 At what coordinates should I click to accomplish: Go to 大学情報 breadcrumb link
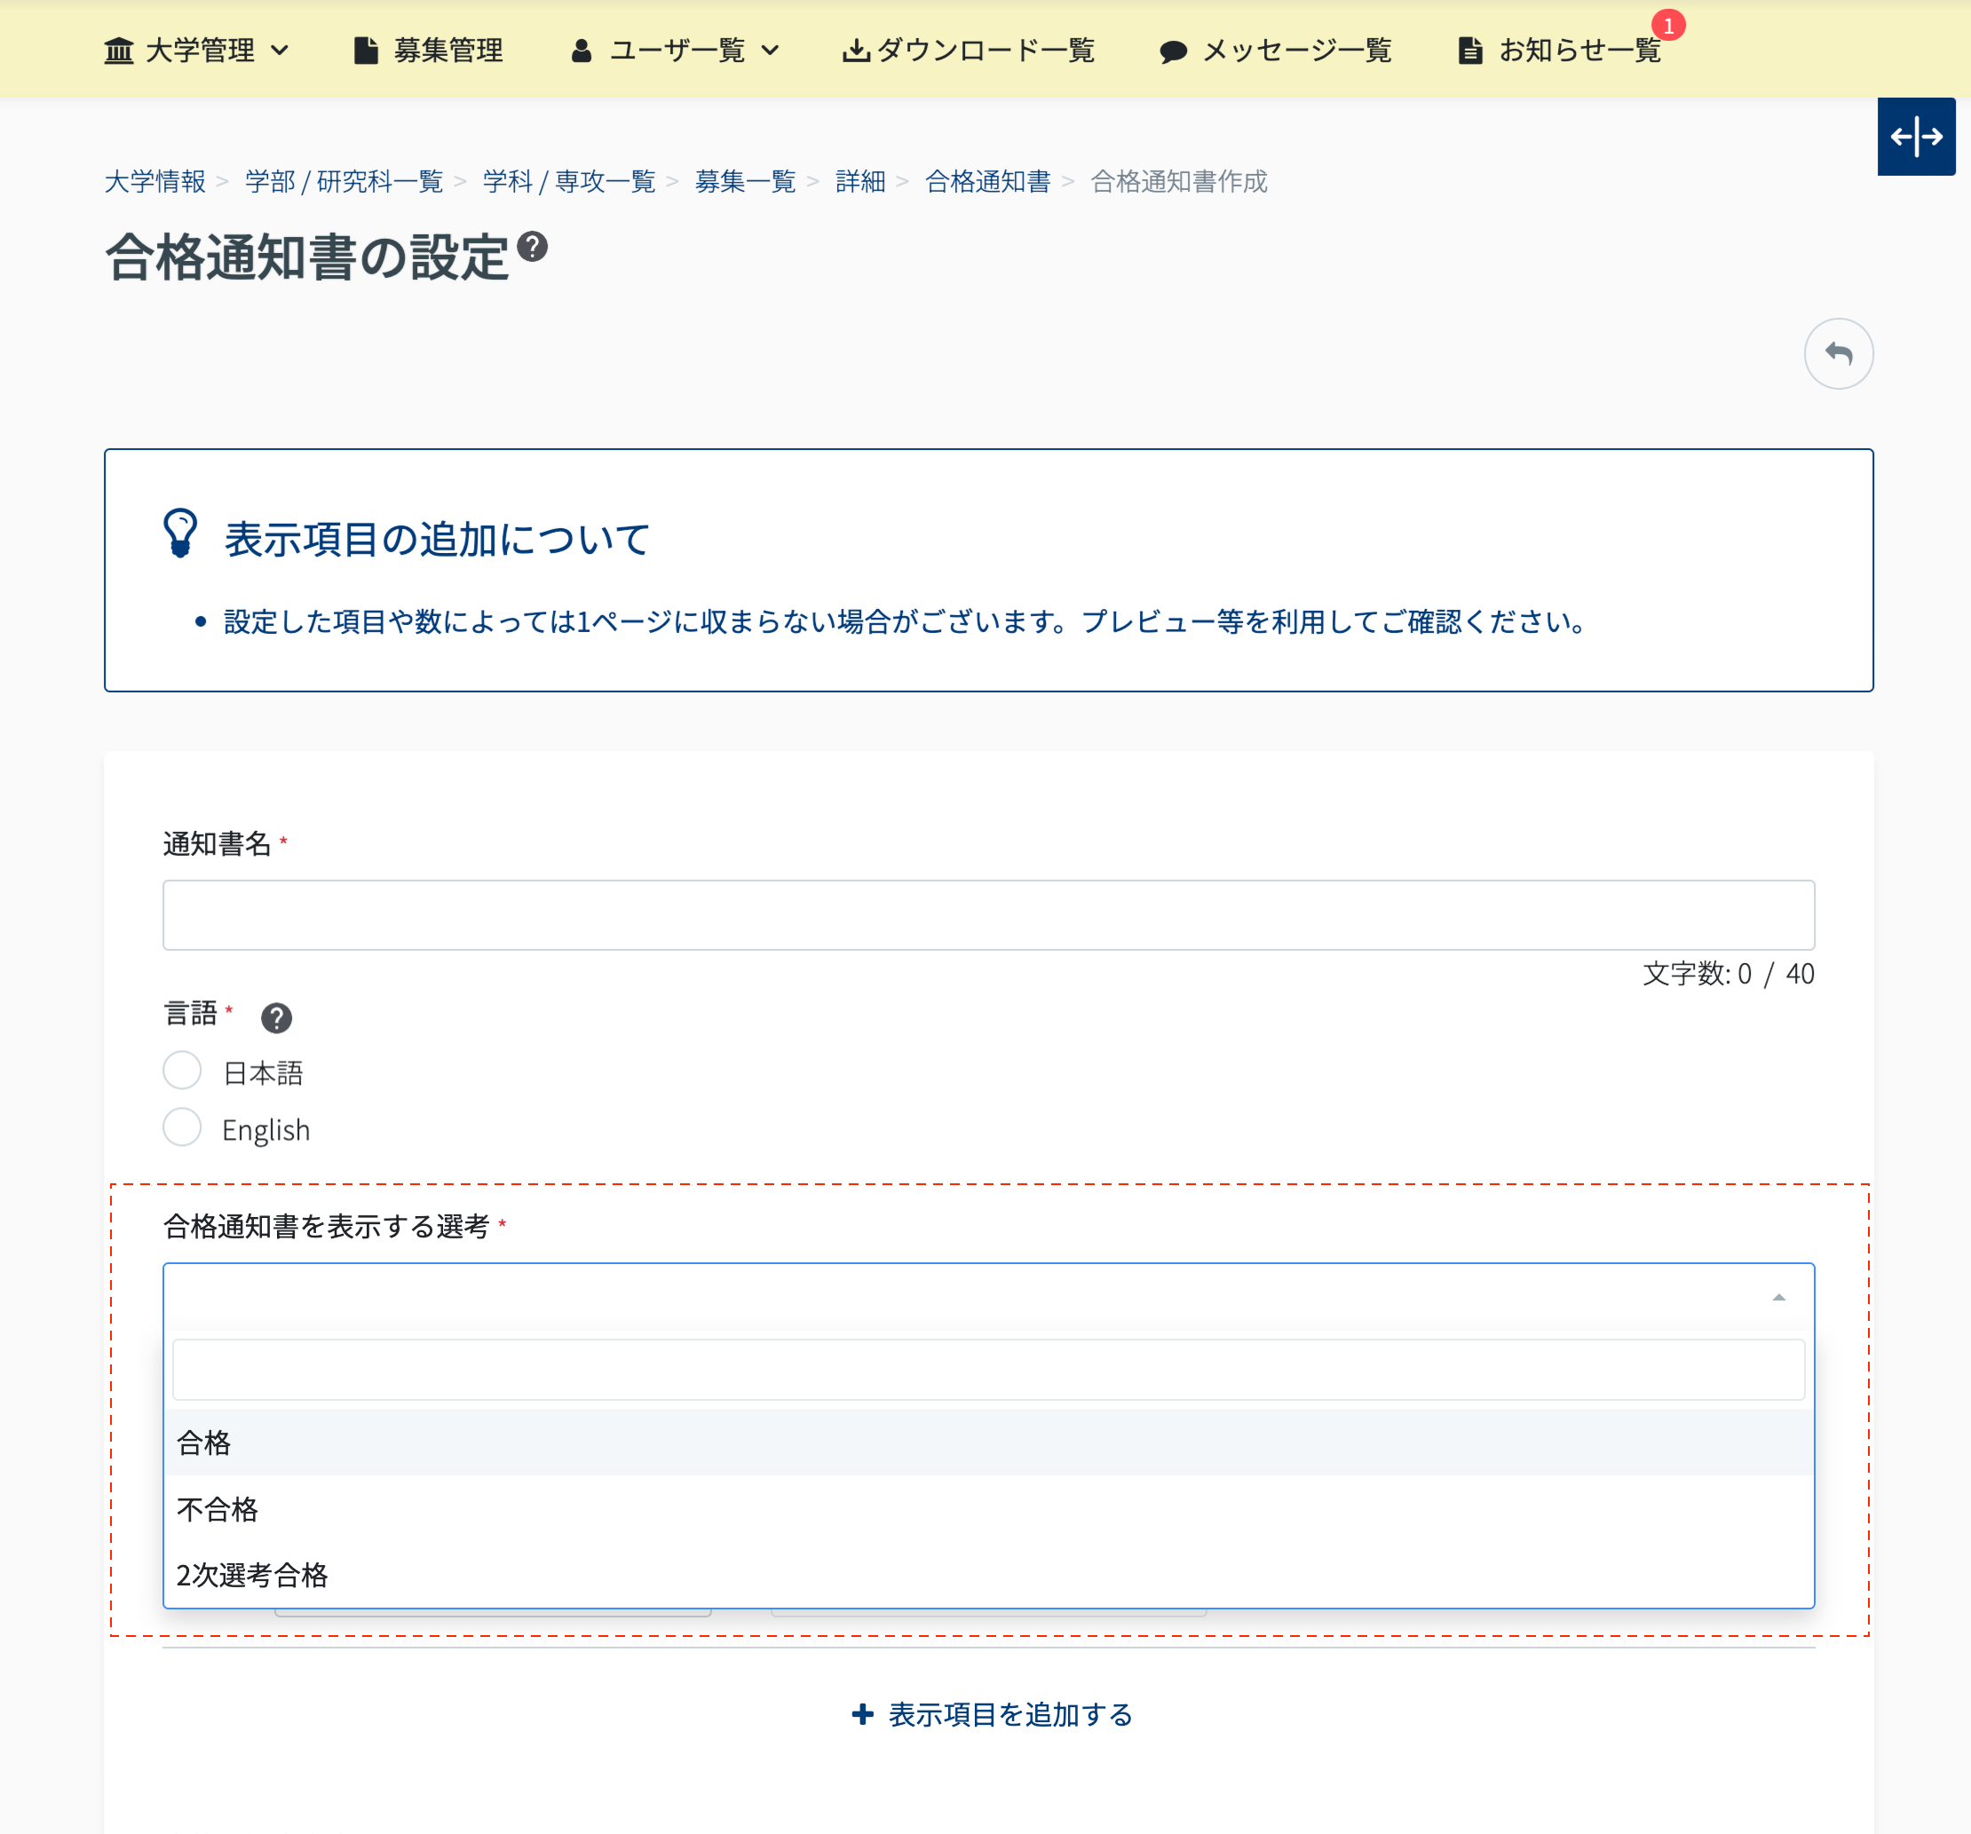154,181
